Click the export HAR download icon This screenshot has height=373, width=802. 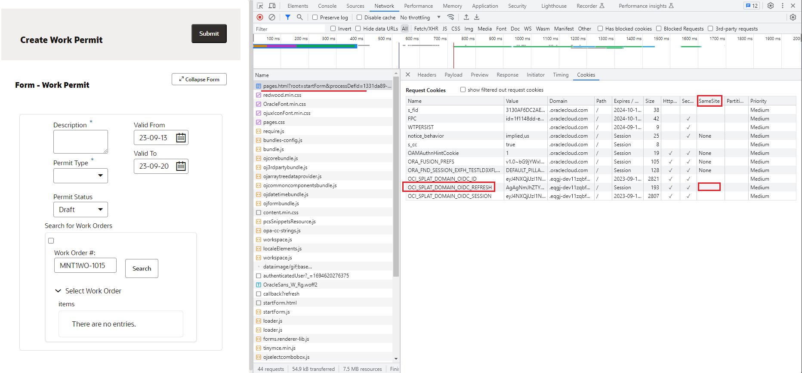pos(477,17)
